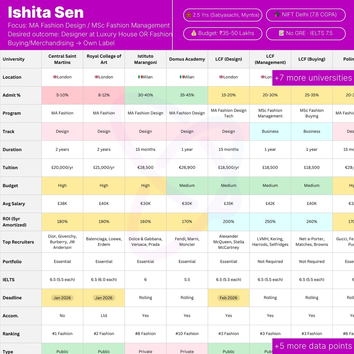Click Italy flag next to Istituto Marangoni's Milan

coord(140,77)
